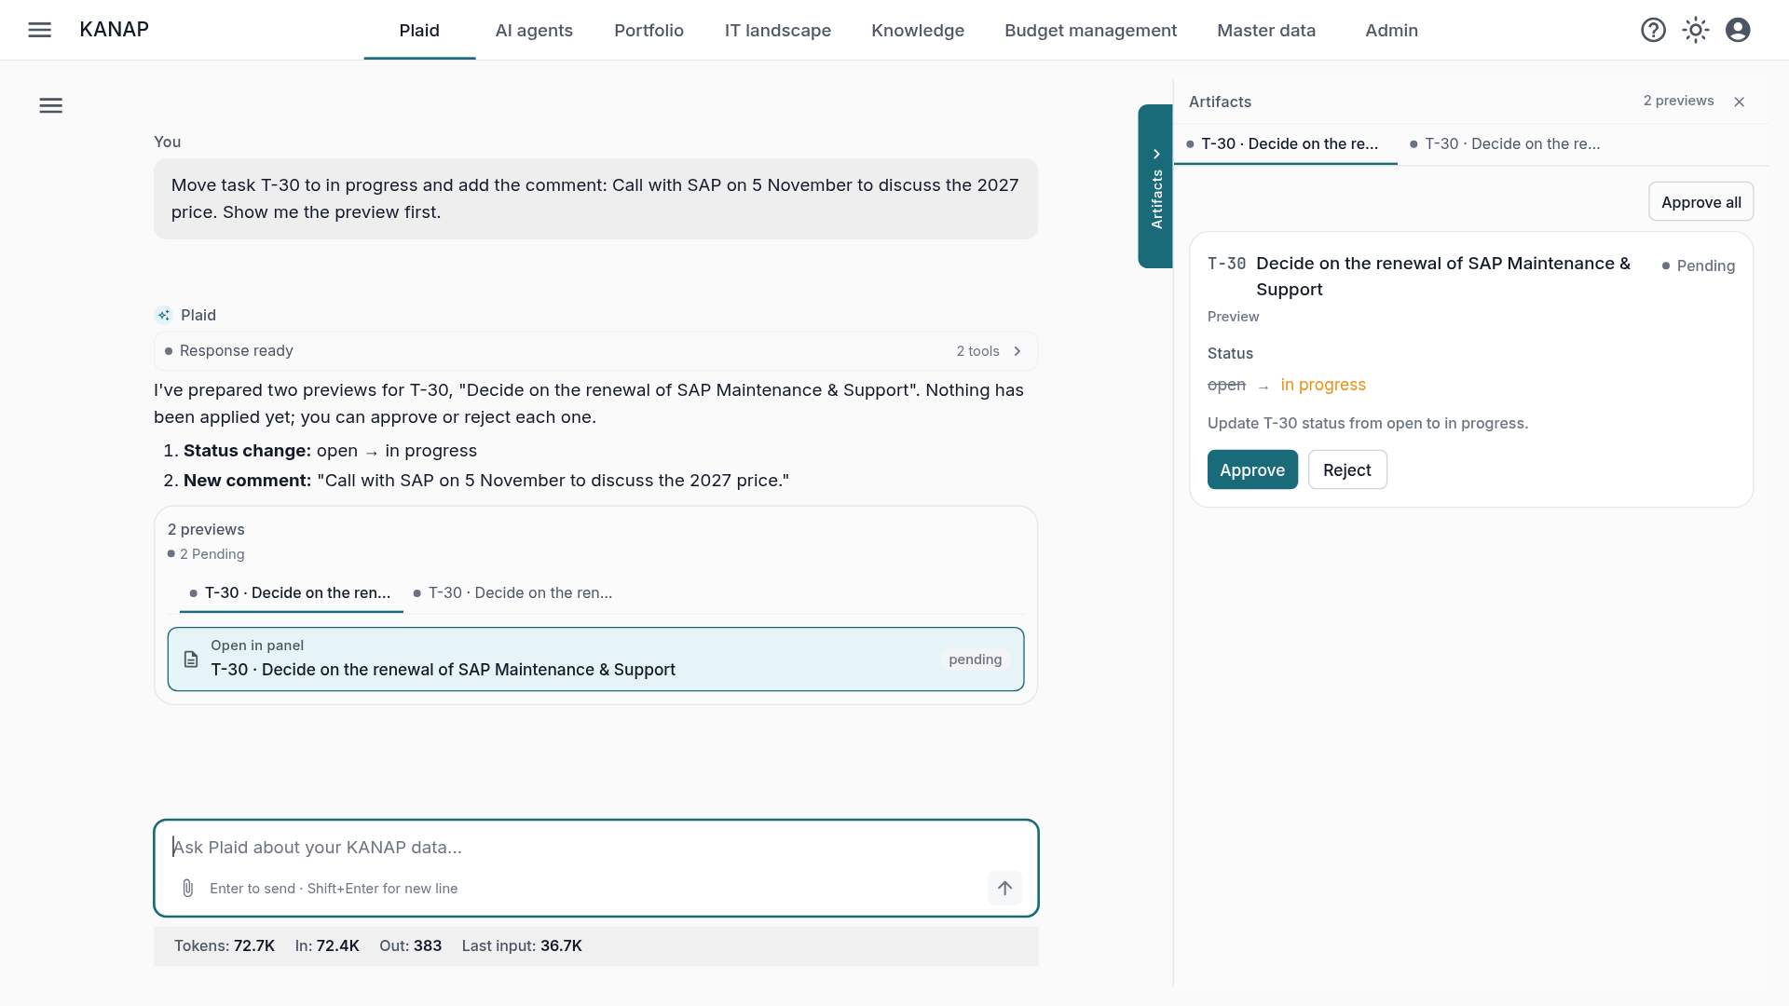Go to the Admin tab
1789x1006 pixels.
(1391, 30)
